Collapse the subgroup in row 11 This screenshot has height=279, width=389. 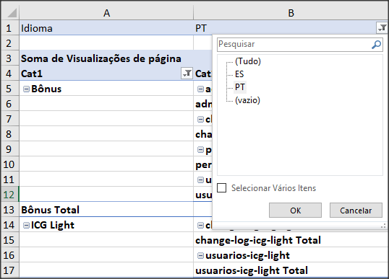click(x=200, y=180)
